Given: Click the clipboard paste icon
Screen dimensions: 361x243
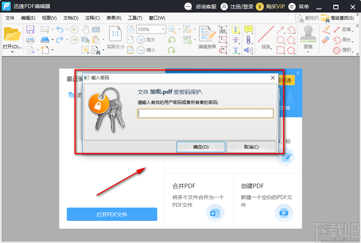Looking at the screenshot, I should 96,40.
